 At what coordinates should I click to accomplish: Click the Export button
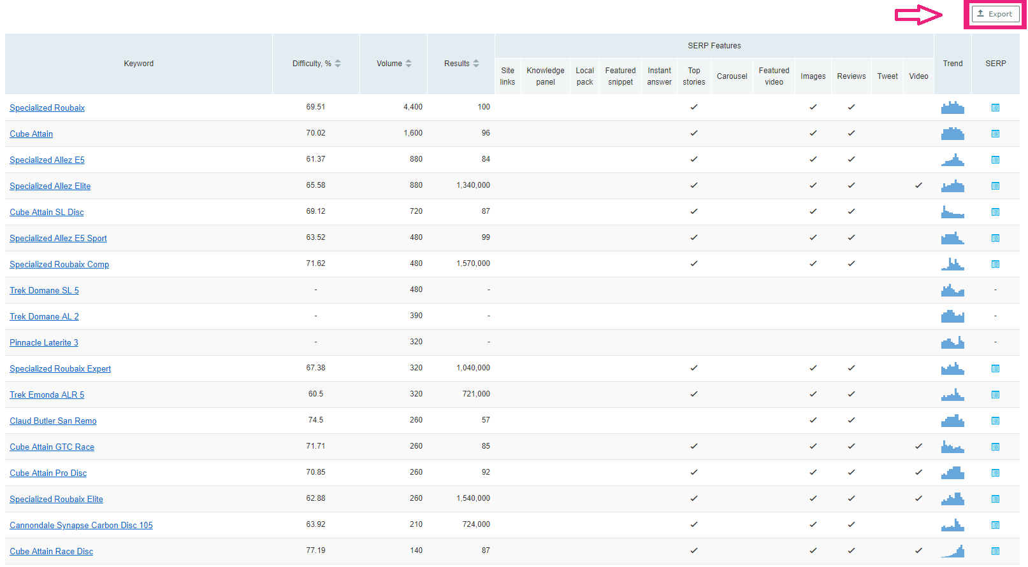tap(995, 14)
